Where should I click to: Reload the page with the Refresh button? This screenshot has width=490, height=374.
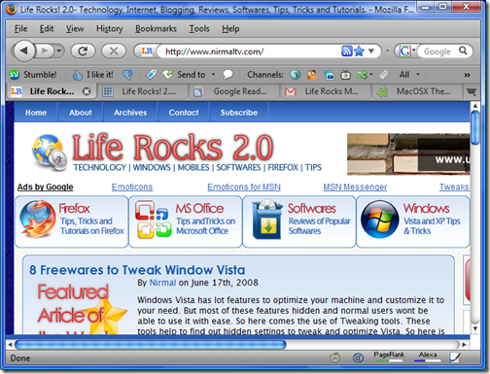click(x=83, y=51)
